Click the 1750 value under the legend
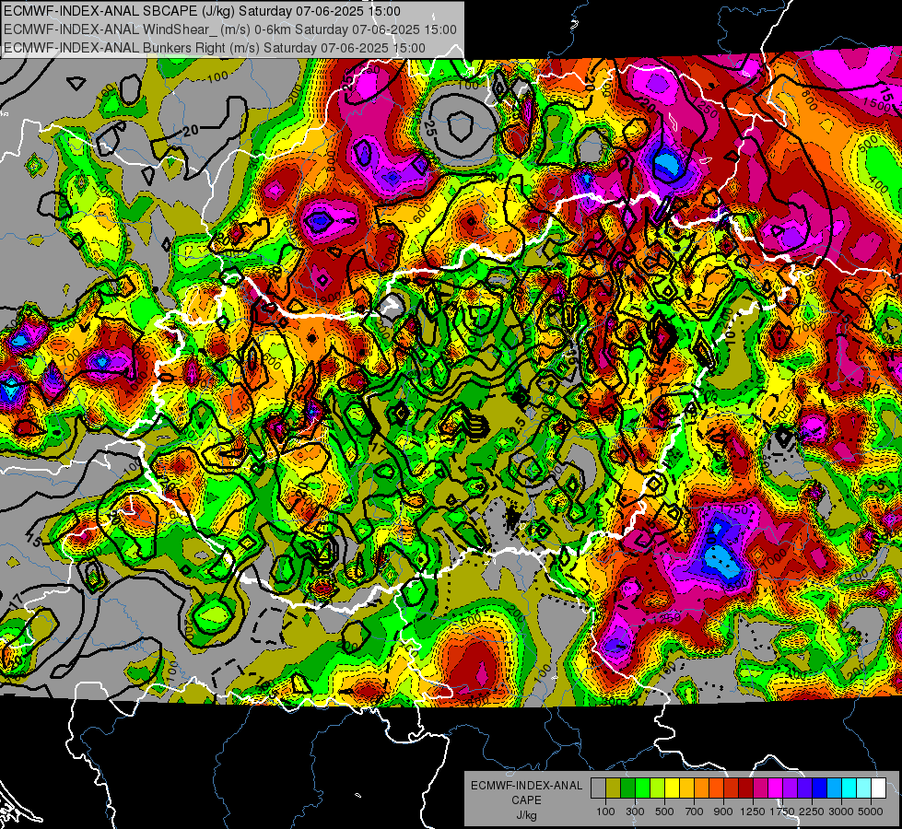The width and height of the screenshot is (902, 829). 782,811
